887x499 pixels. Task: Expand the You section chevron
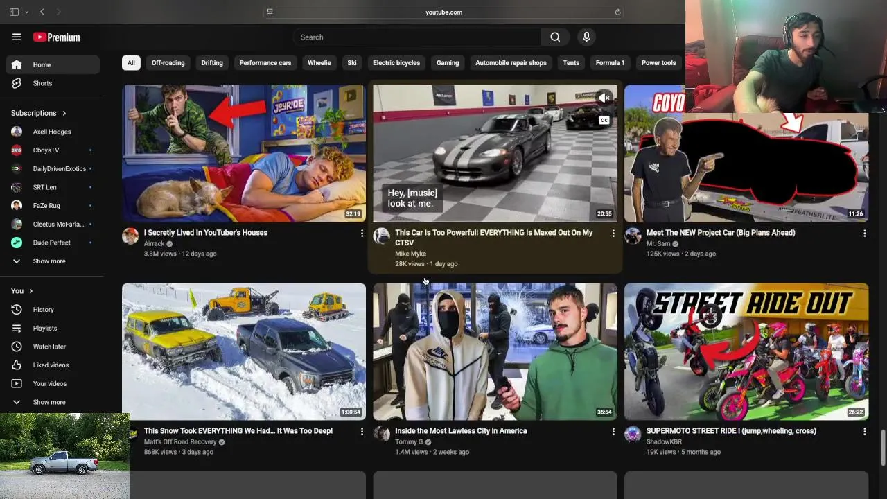click(31, 291)
